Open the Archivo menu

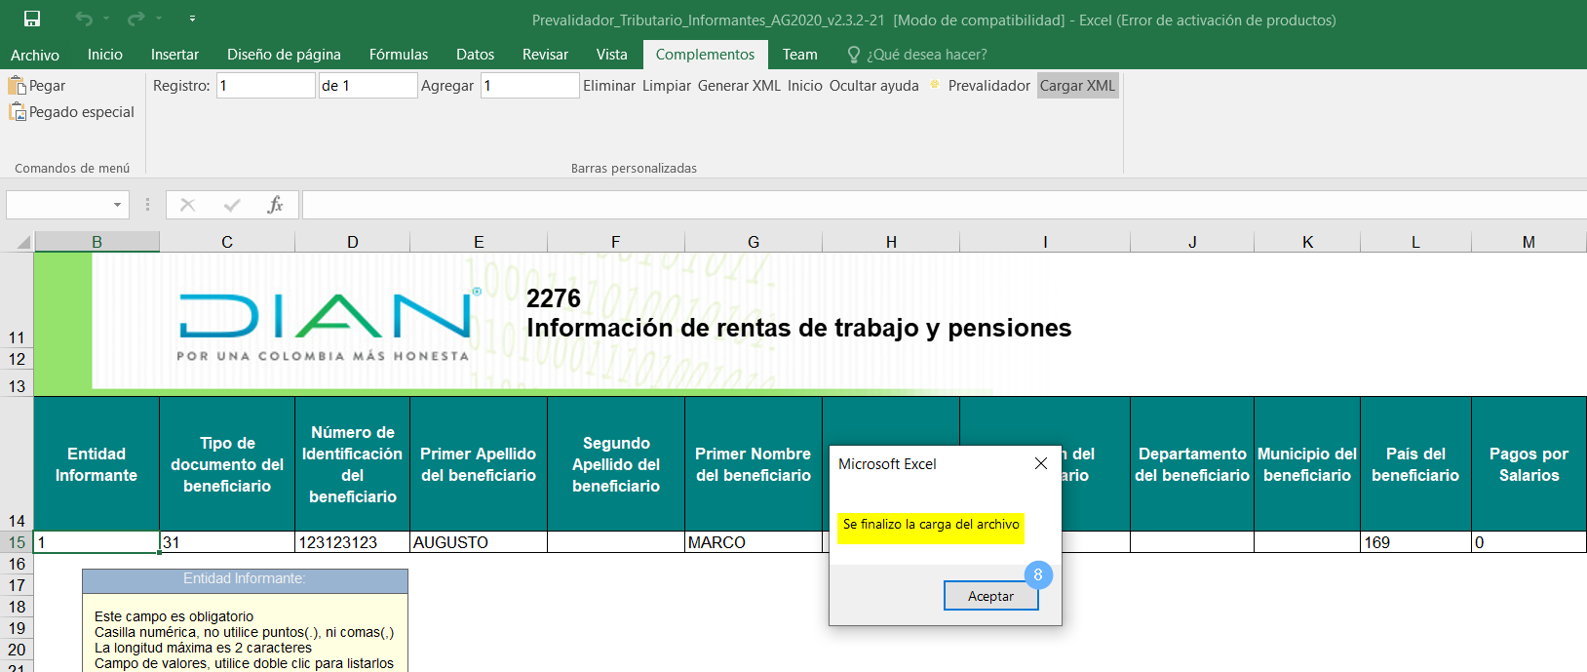point(35,55)
